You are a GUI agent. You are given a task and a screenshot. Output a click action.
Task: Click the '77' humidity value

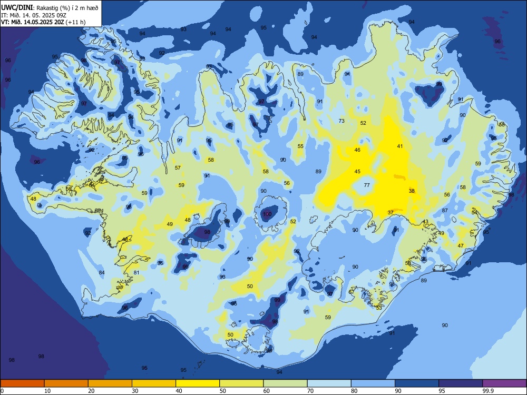pos(367,185)
